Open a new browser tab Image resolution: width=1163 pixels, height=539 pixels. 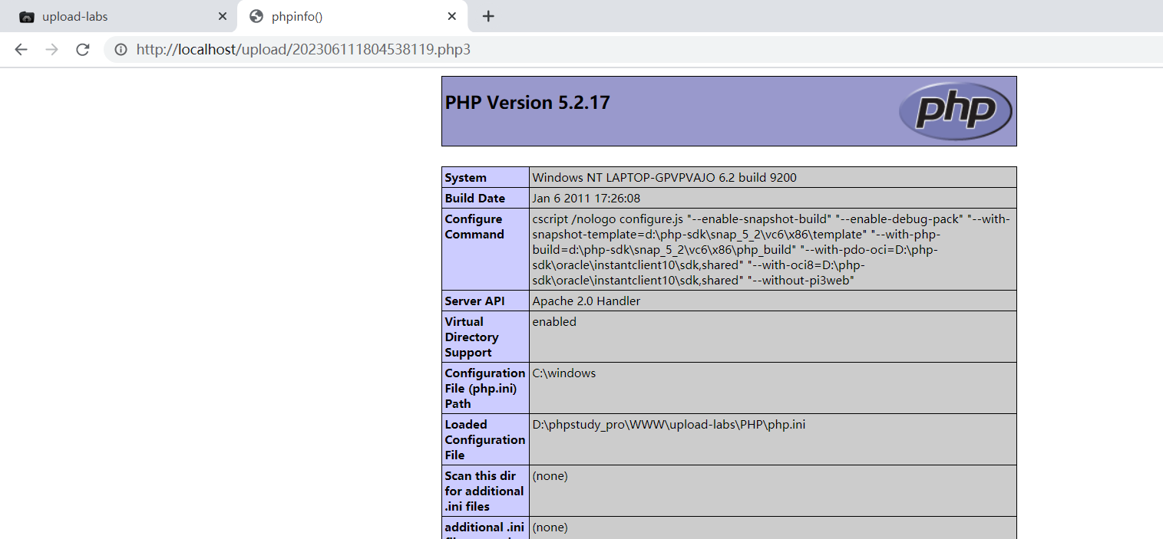coord(488,16)
